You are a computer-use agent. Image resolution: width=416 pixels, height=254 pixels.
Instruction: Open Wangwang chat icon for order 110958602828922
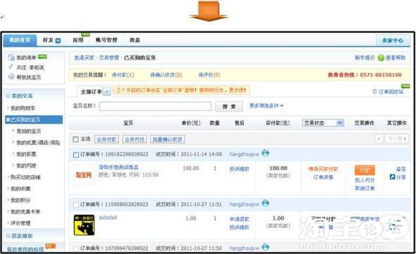(x=265, y=203)
